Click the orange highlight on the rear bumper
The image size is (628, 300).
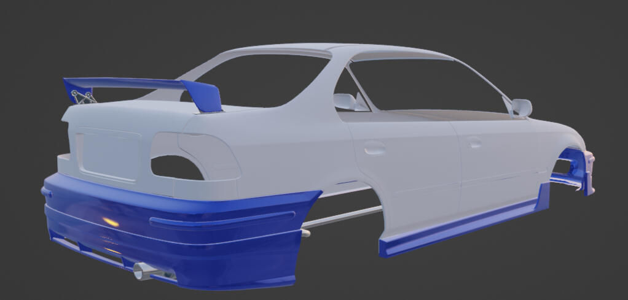click(110, 221)
